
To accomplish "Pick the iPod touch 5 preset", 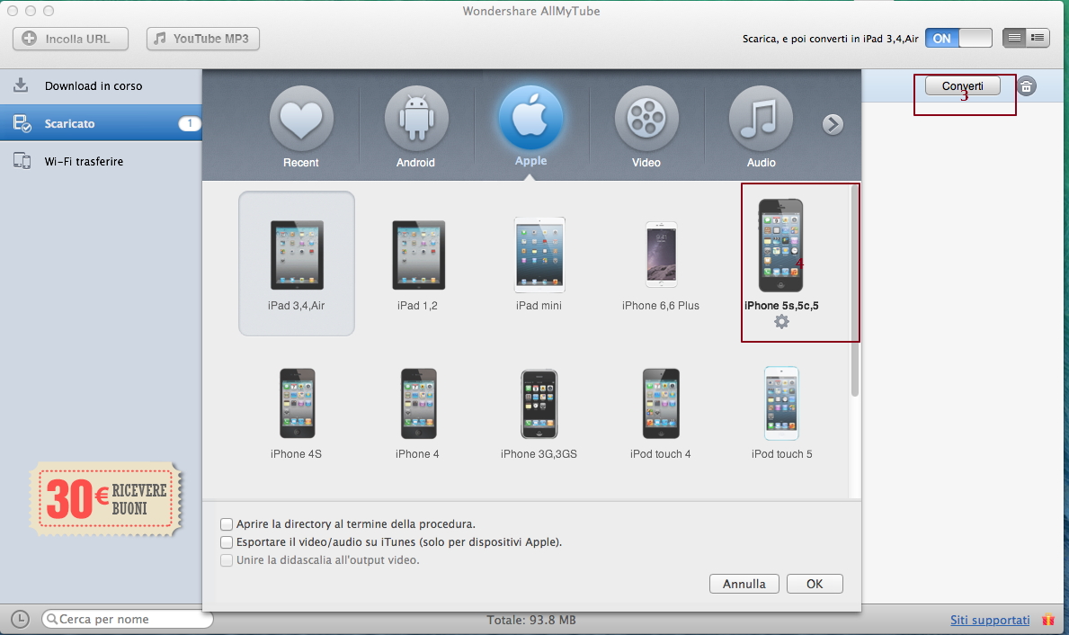I will pos(781,414).
